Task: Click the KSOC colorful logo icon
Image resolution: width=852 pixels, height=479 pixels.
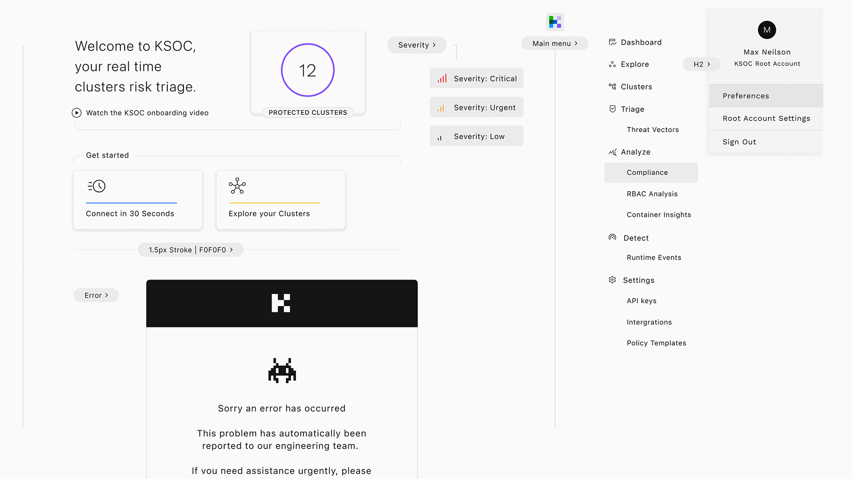Action: click(555, 21)
